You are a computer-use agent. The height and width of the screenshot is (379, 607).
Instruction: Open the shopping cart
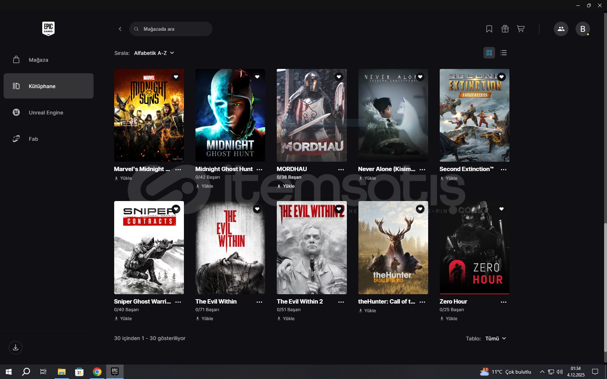point(521,29)
